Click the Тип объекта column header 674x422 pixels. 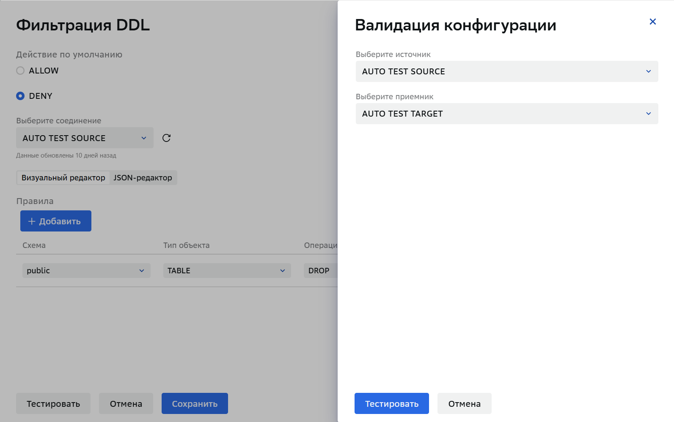[x=187, y=245]
